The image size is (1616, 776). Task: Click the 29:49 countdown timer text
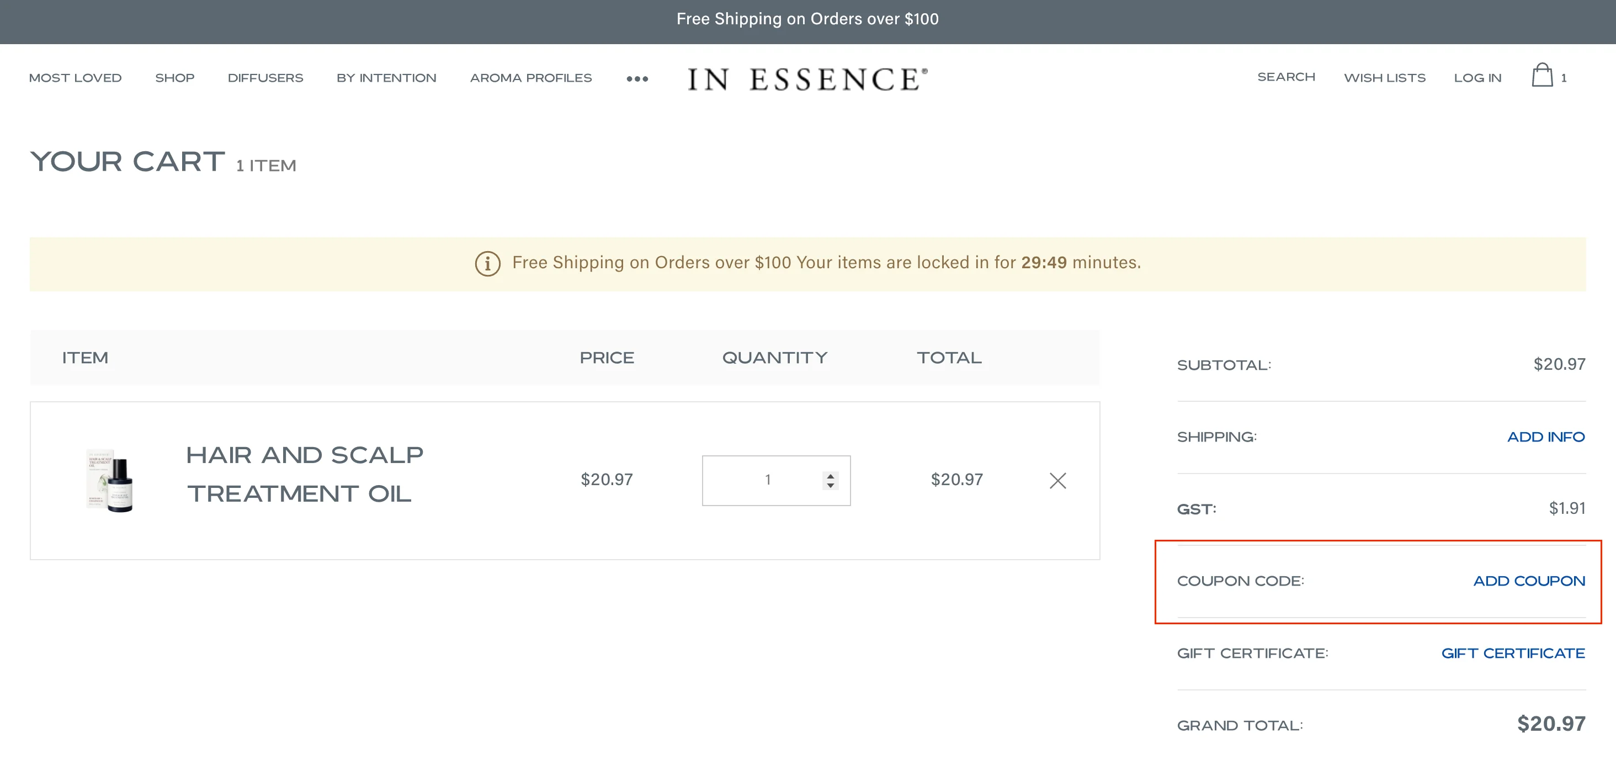click(1044, 262)
